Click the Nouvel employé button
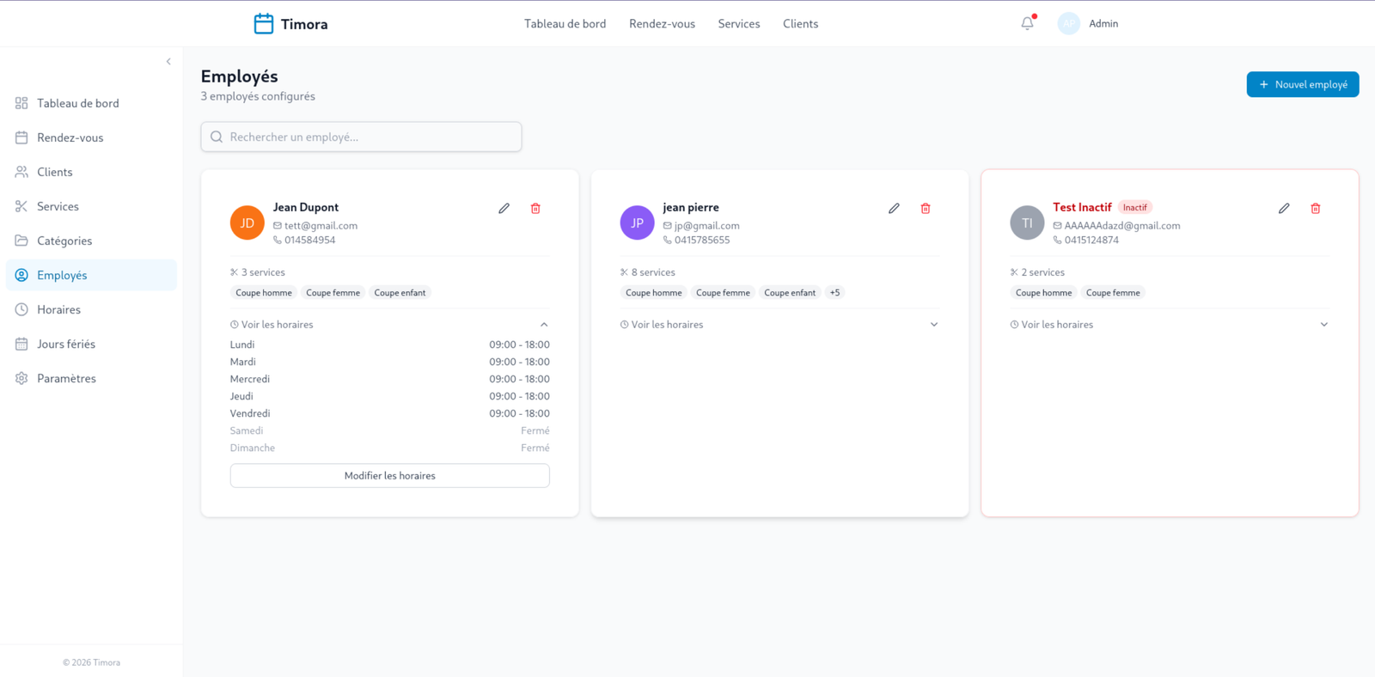 tap(1303, 84)
